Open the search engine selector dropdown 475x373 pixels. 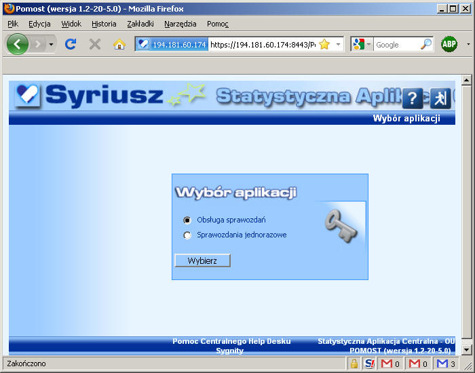[362, 45]
